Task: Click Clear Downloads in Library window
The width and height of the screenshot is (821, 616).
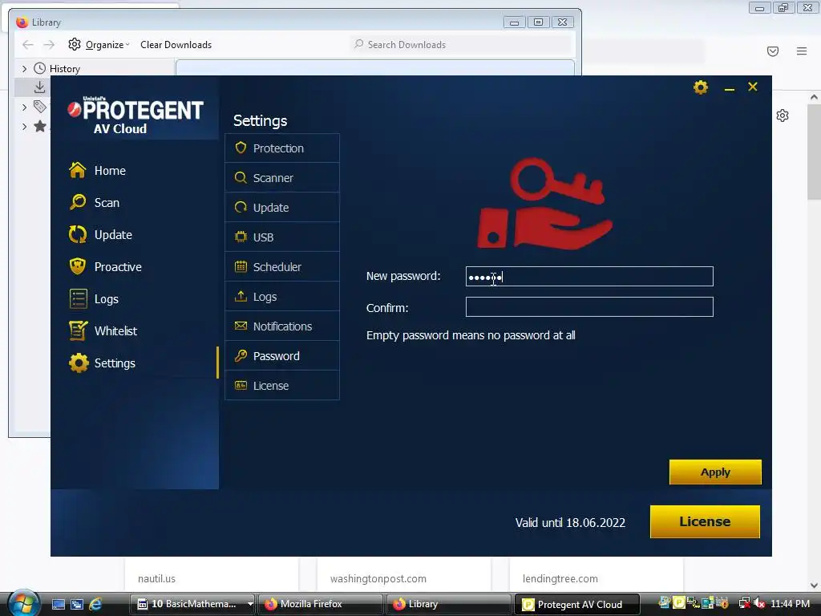Action: coord(176,45)
